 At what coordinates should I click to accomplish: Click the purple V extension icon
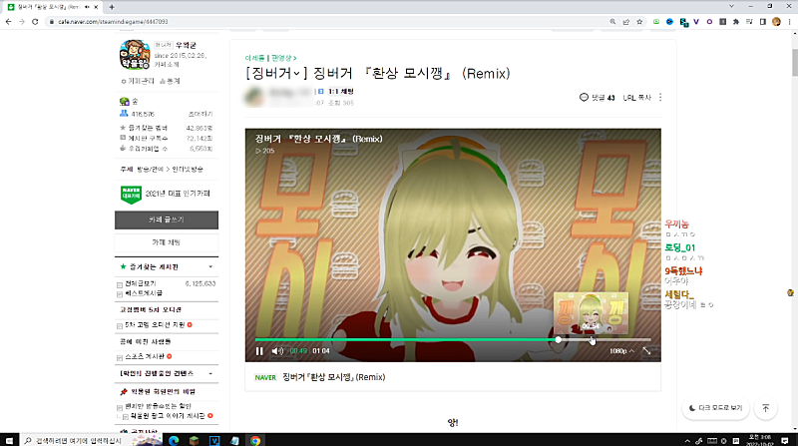click(696, 22)
